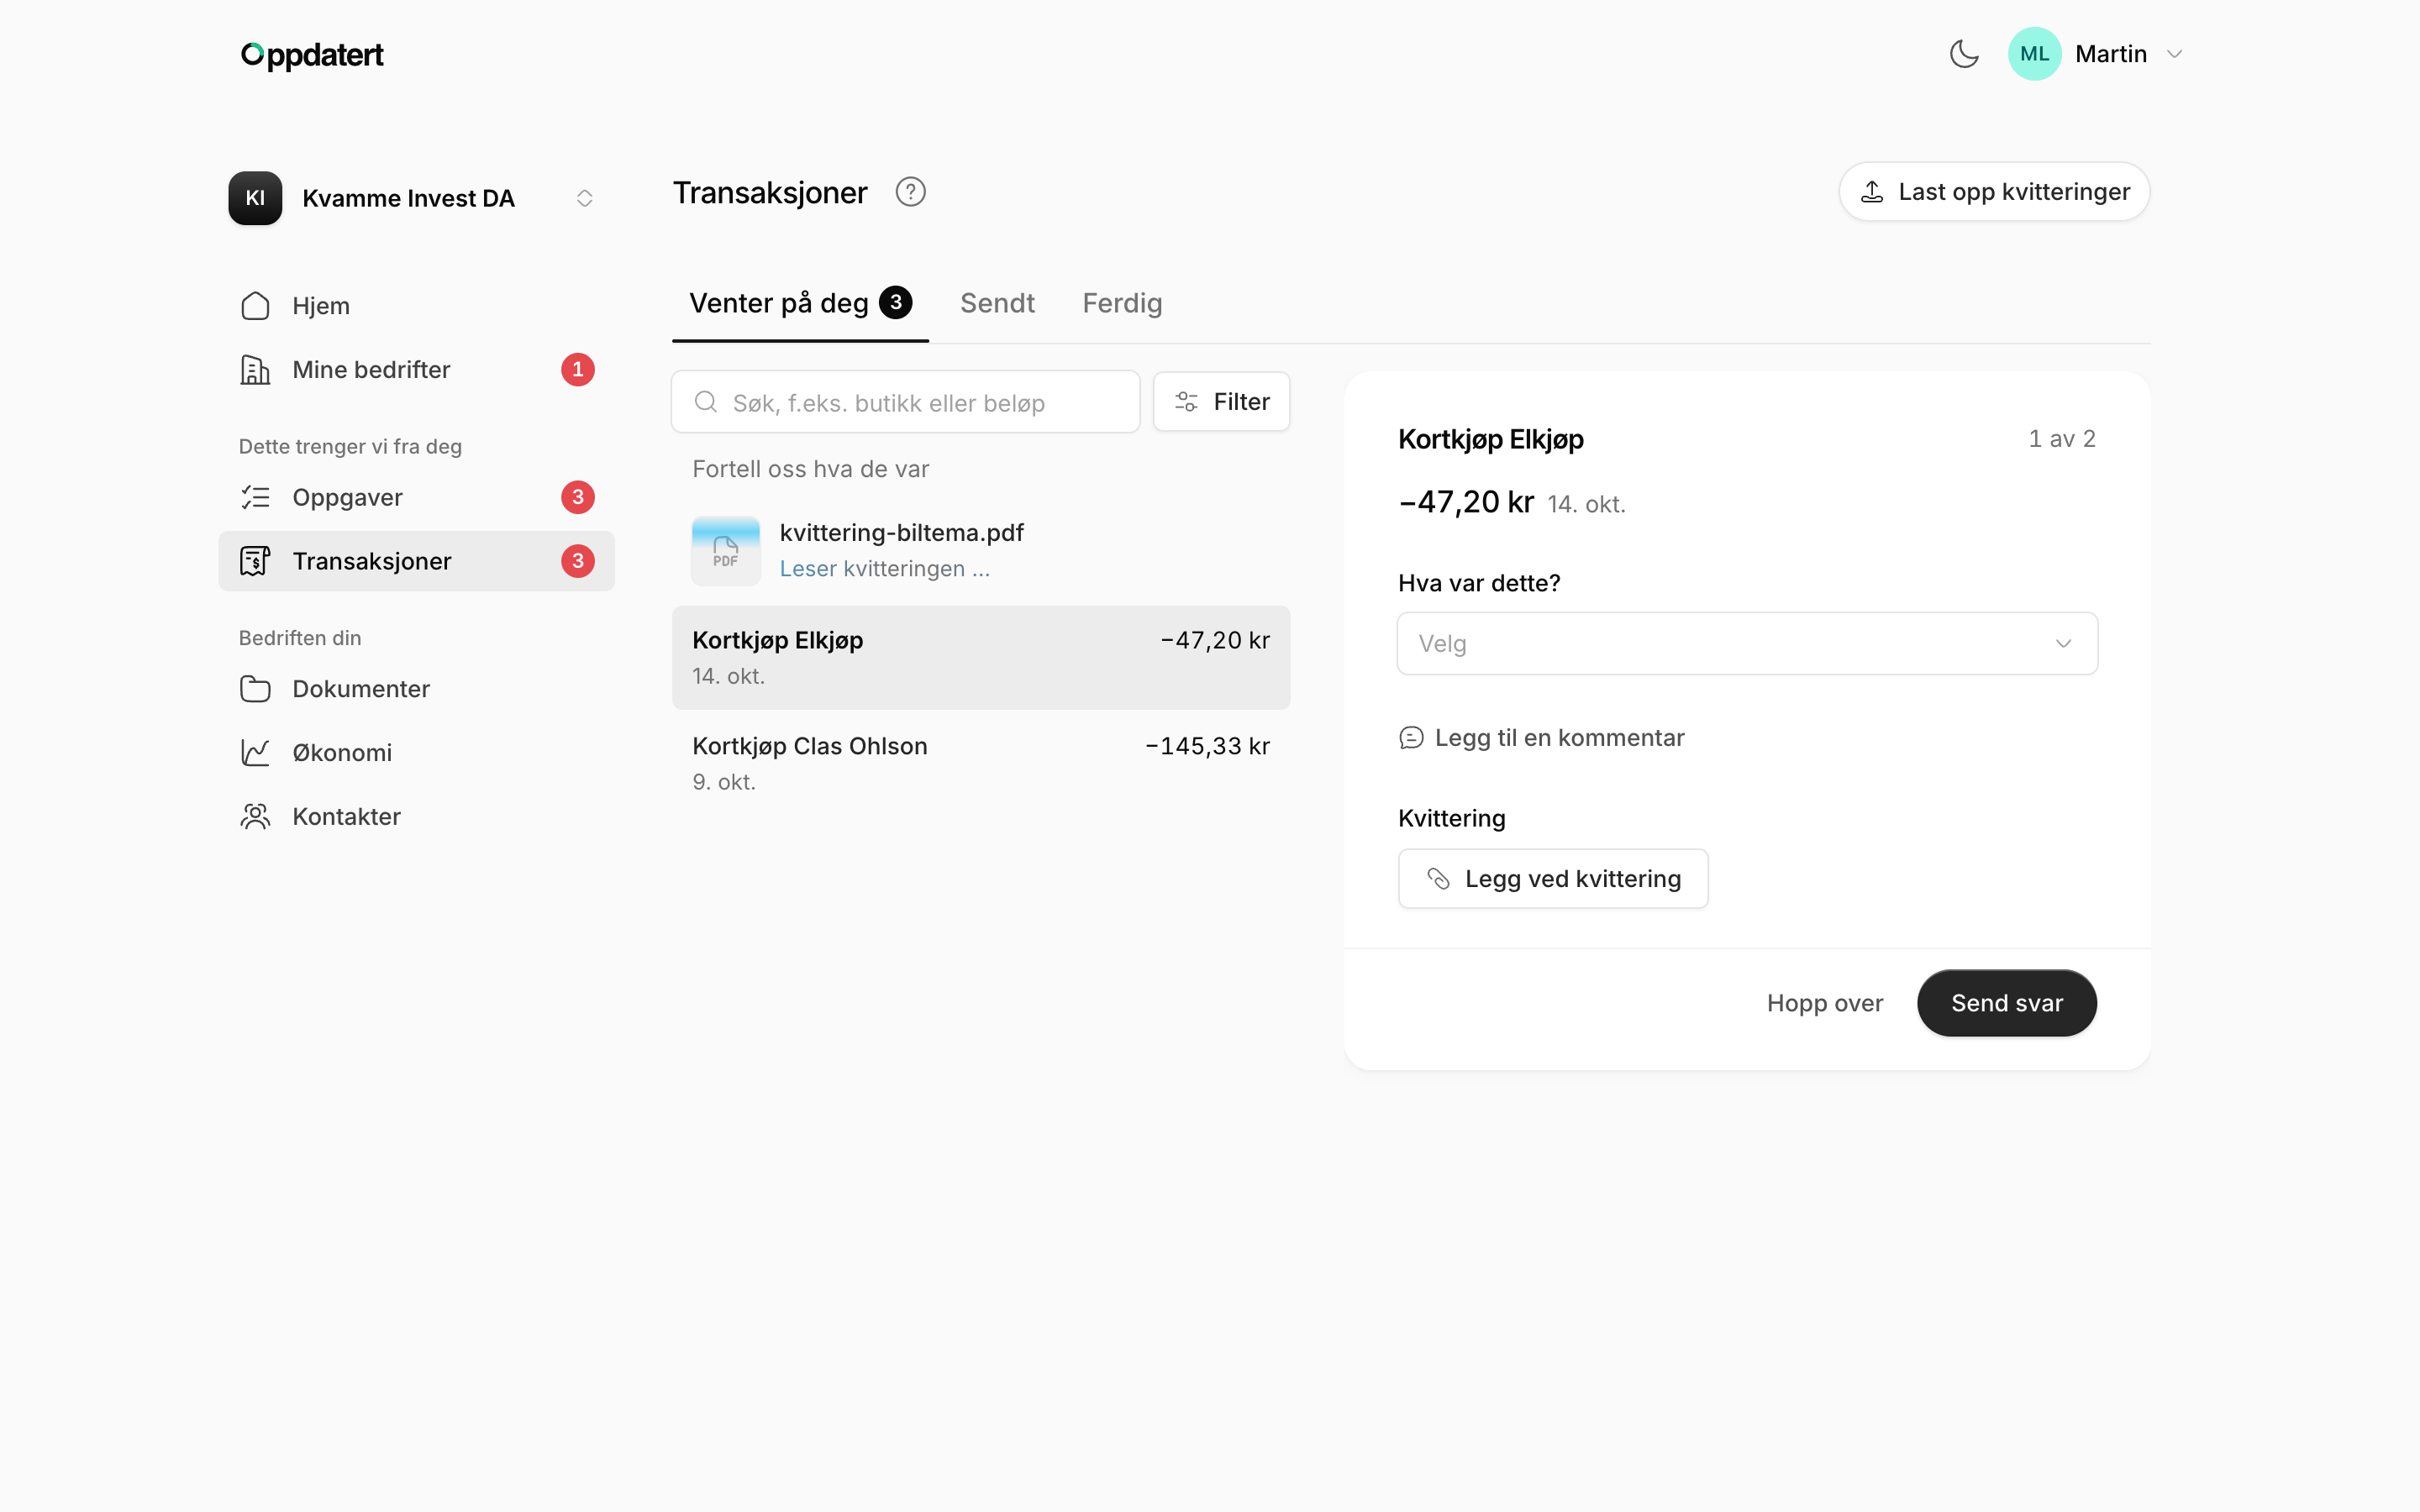Screen dimensions: 2420x1512
Task: Open the Økonomi chart icon
Action: click(x=255, y=753)
